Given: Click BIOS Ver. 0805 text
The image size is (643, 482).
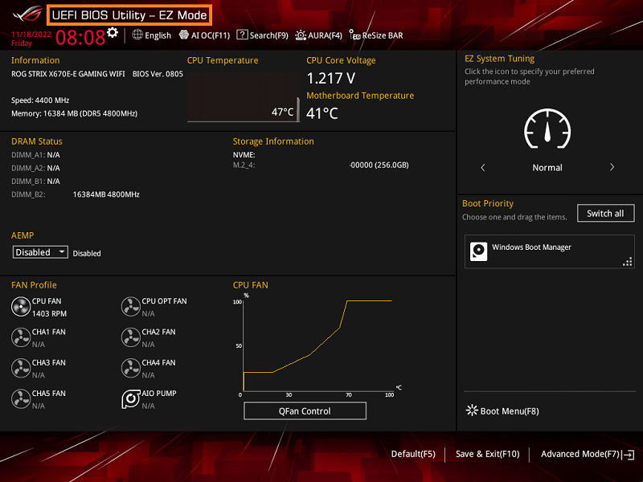Looking at the screenshot, I should pos(158,74).
